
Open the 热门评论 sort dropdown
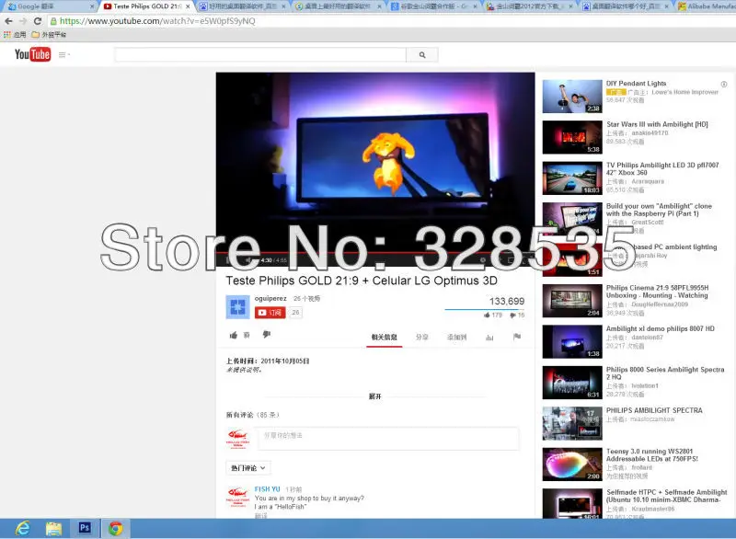[x=247, y=467]
